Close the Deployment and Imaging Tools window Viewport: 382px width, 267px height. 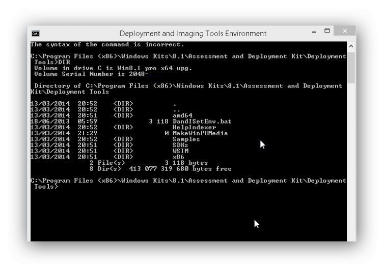tap(345, 31)
